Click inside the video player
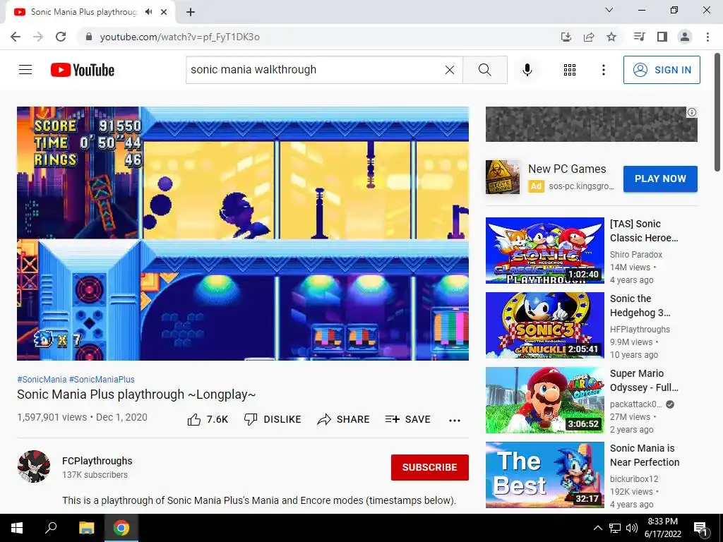 [x=243, y=234]
